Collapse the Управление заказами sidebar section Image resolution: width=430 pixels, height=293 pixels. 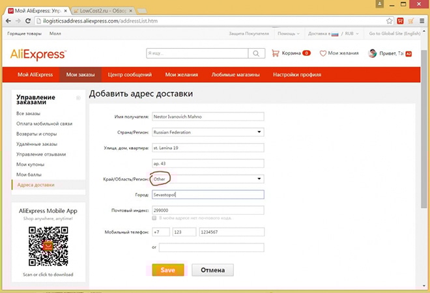(x=78, y=98)
